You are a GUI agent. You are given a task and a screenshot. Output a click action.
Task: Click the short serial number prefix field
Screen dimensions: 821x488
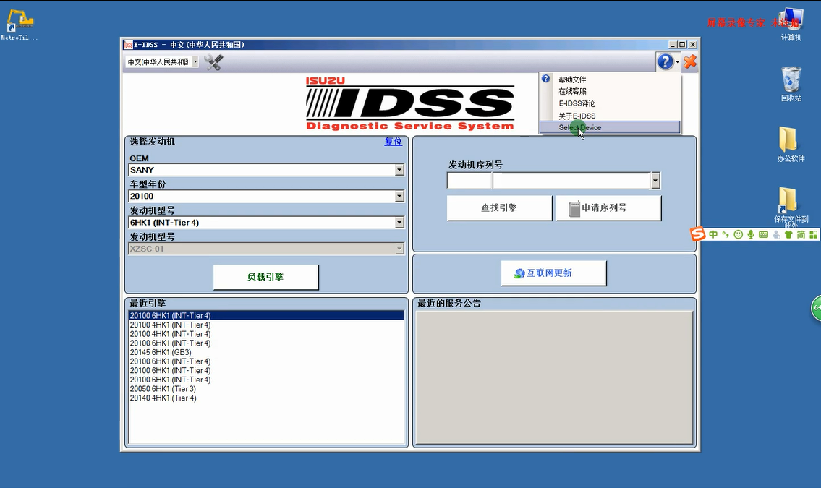click(x=469, y=181)
